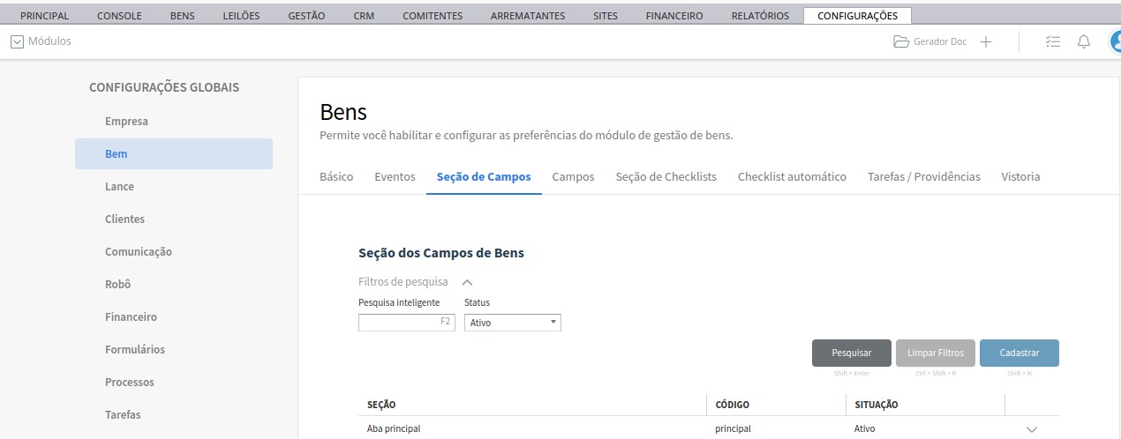Screen dimensions: 1121x439
Task: Click the Cadastrar button
Action: [x=1019, y=353]
